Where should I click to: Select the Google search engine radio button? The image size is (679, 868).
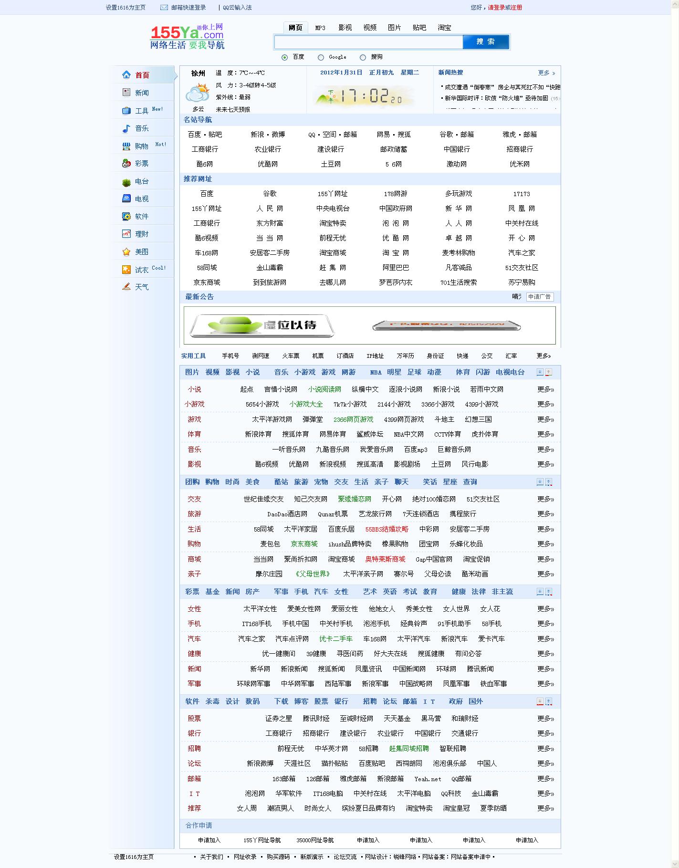321,57
